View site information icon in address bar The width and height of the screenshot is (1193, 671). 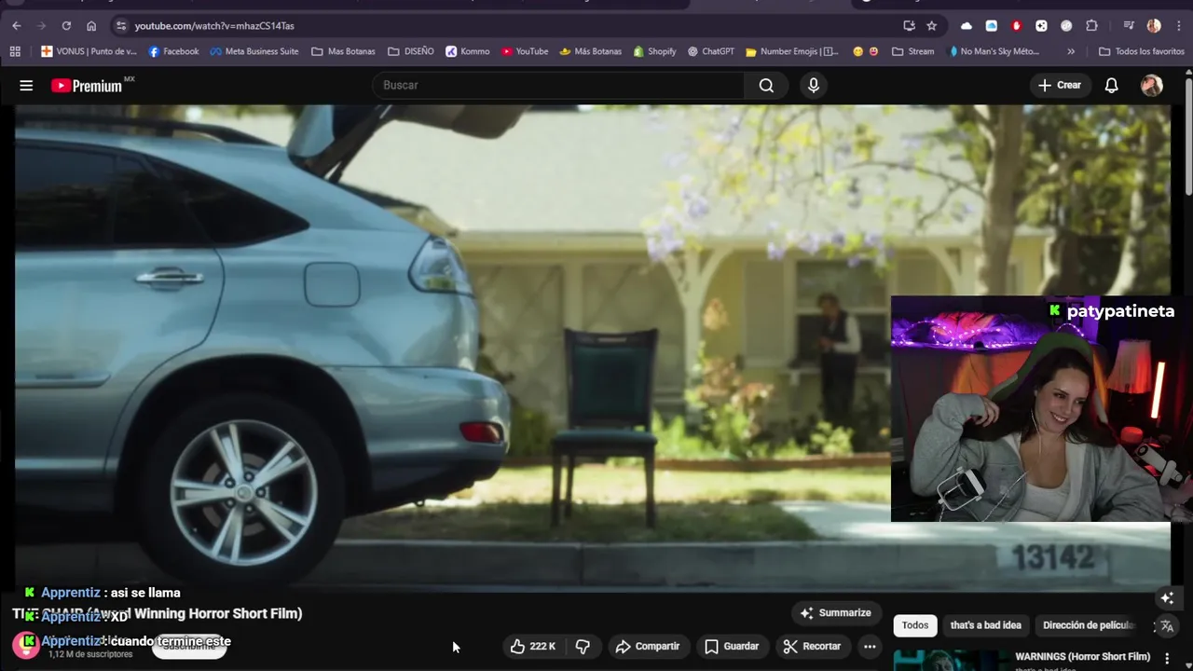[x=120, y=26]
